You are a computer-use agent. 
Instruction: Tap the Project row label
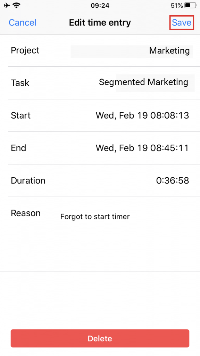[25, 50]
